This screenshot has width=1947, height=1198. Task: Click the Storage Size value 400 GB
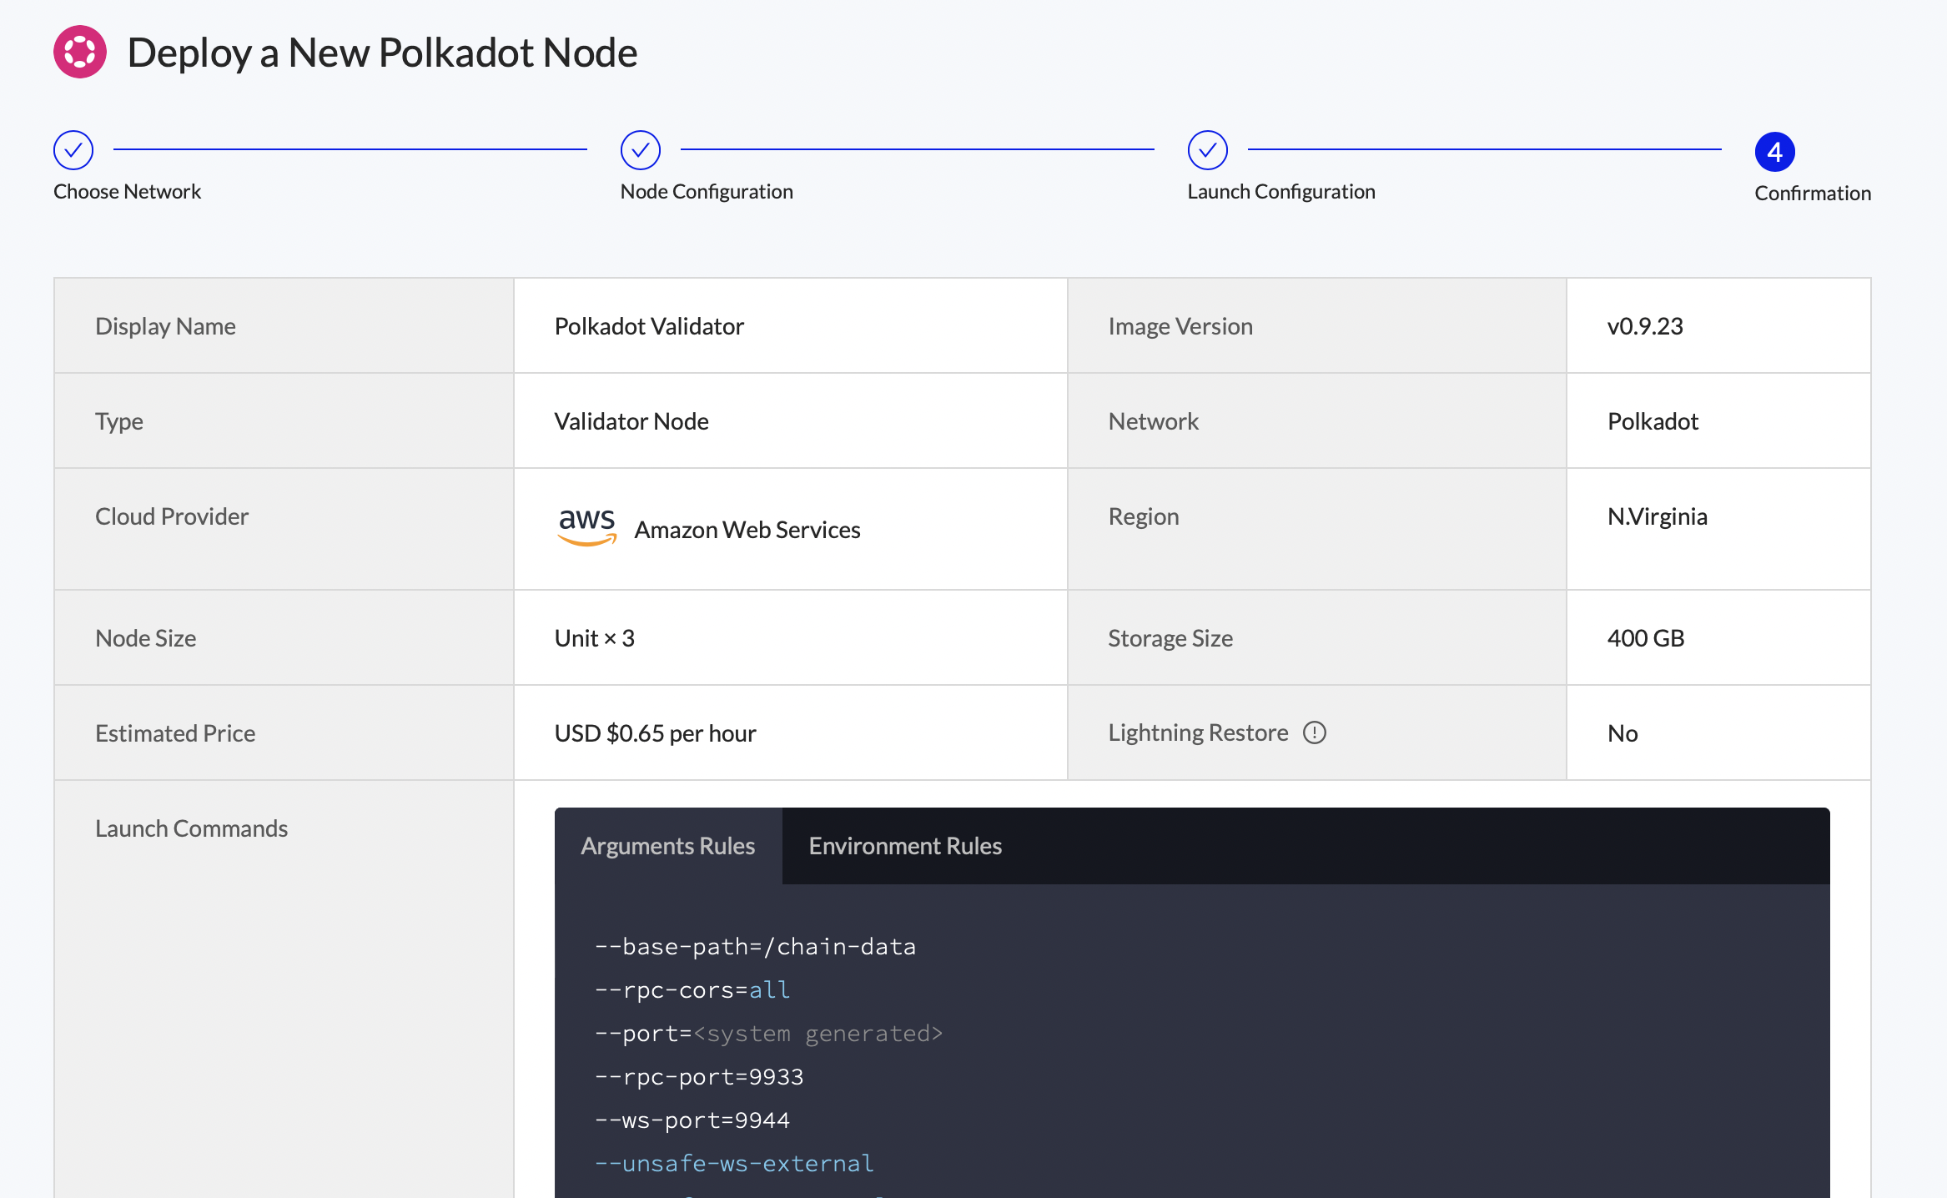1646,637
